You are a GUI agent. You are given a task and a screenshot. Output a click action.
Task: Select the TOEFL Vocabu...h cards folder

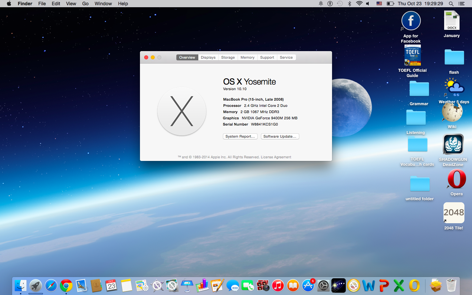coord(417,145)
